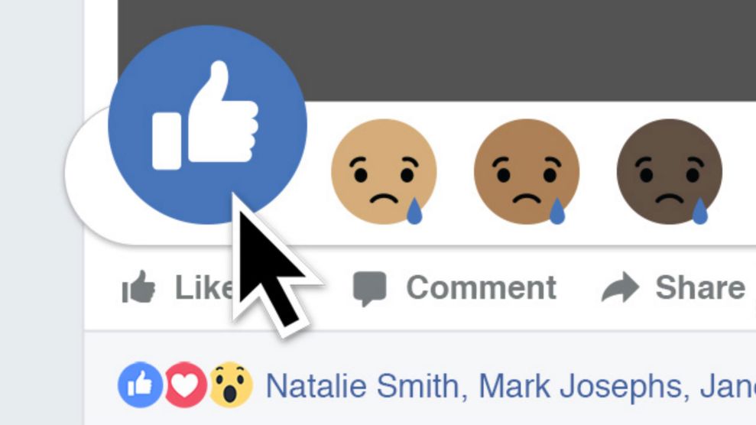This screenshot has height=425, width=756.
Task: Open the dark gray post media area
Action: [482, 50]
